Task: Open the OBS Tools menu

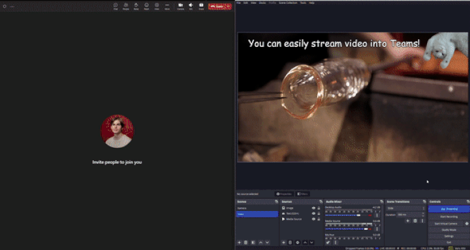Action: [x=303, y=3]
